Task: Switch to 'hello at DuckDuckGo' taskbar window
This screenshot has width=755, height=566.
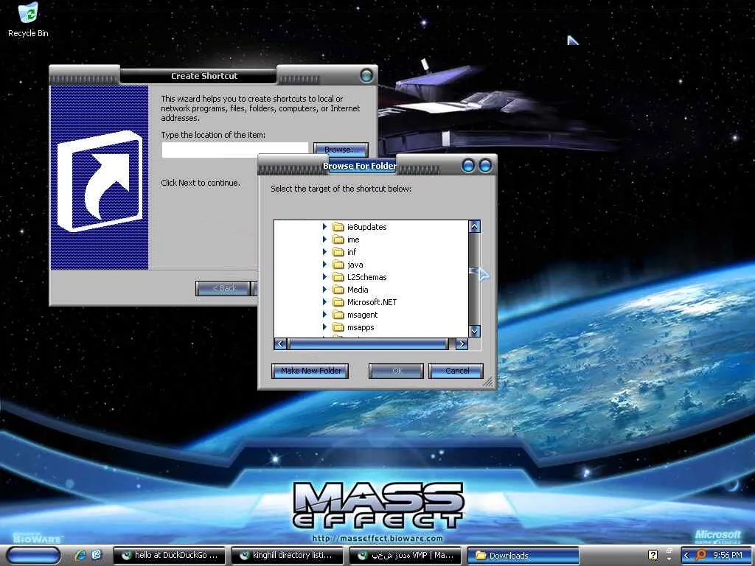Action: coord(169,556)
